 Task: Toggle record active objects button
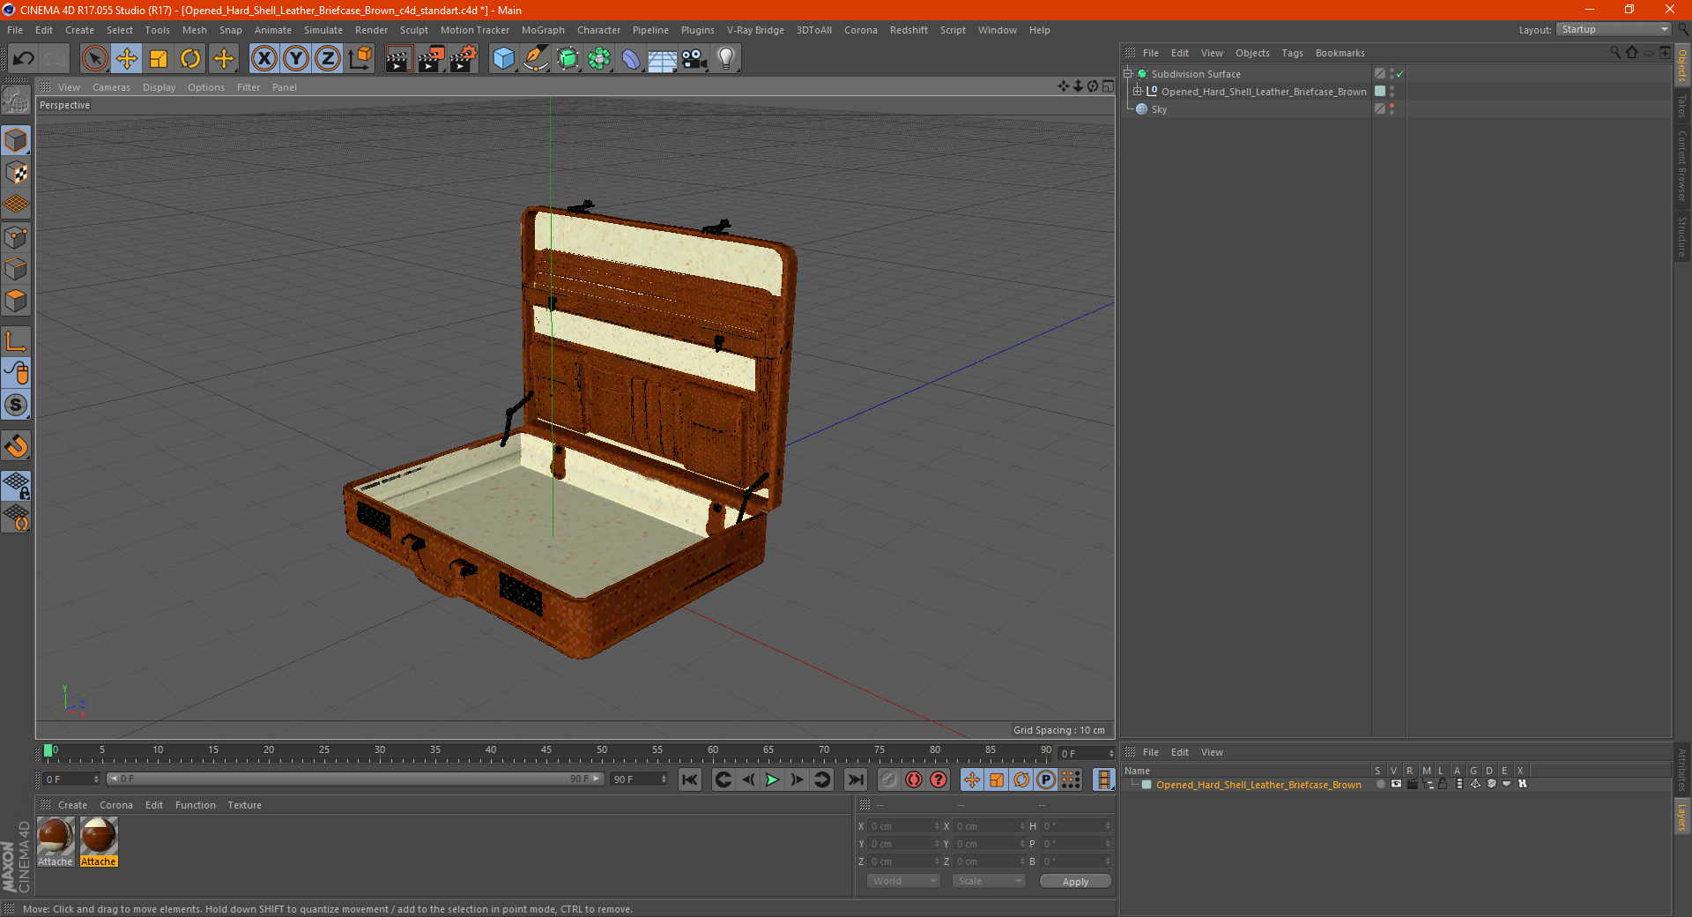coord(888,779)
